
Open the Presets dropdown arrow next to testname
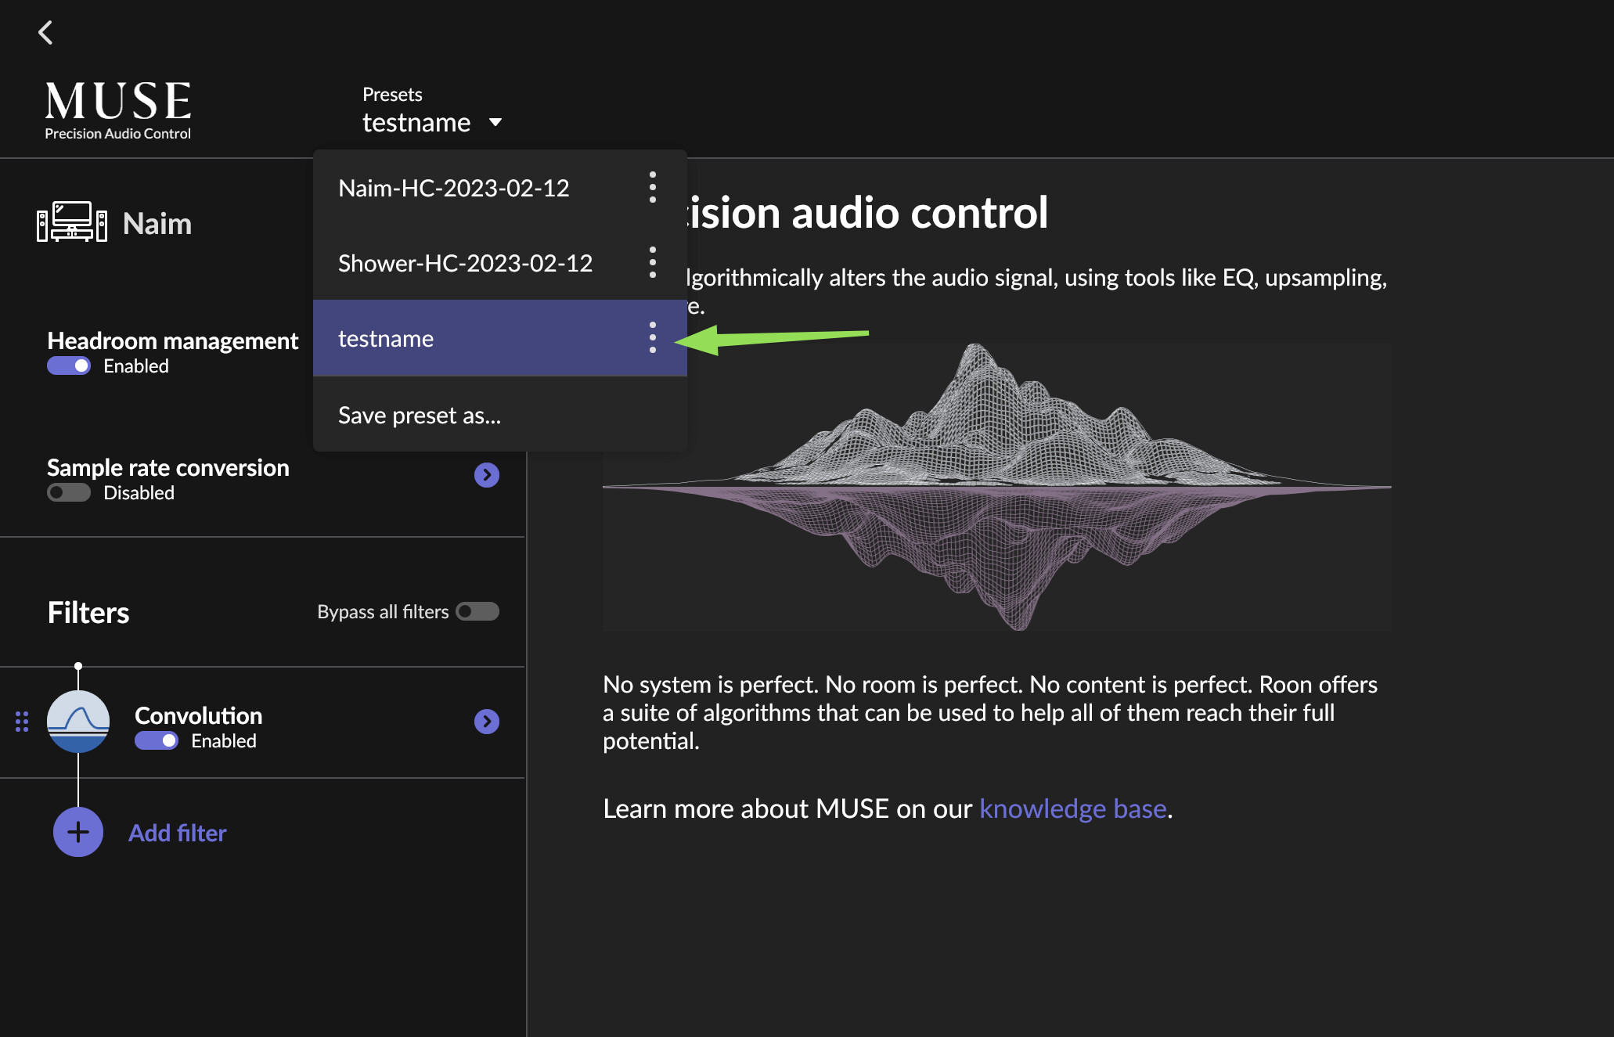pos(496,122)
